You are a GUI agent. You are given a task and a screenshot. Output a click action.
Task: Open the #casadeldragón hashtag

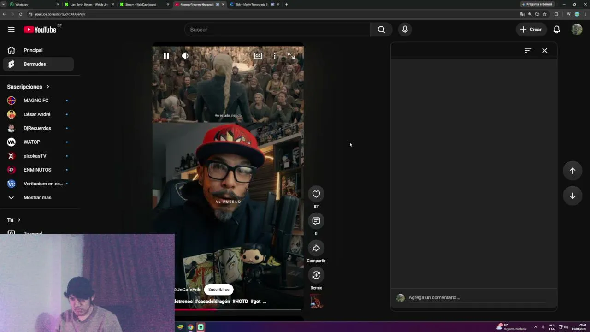(x=212, y=302)
